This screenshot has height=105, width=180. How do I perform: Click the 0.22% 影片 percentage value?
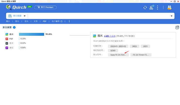[23, 43]
